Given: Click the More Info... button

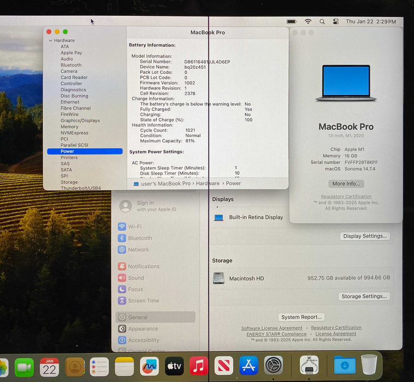Looking at the screenshot, I should coord(346,184).
